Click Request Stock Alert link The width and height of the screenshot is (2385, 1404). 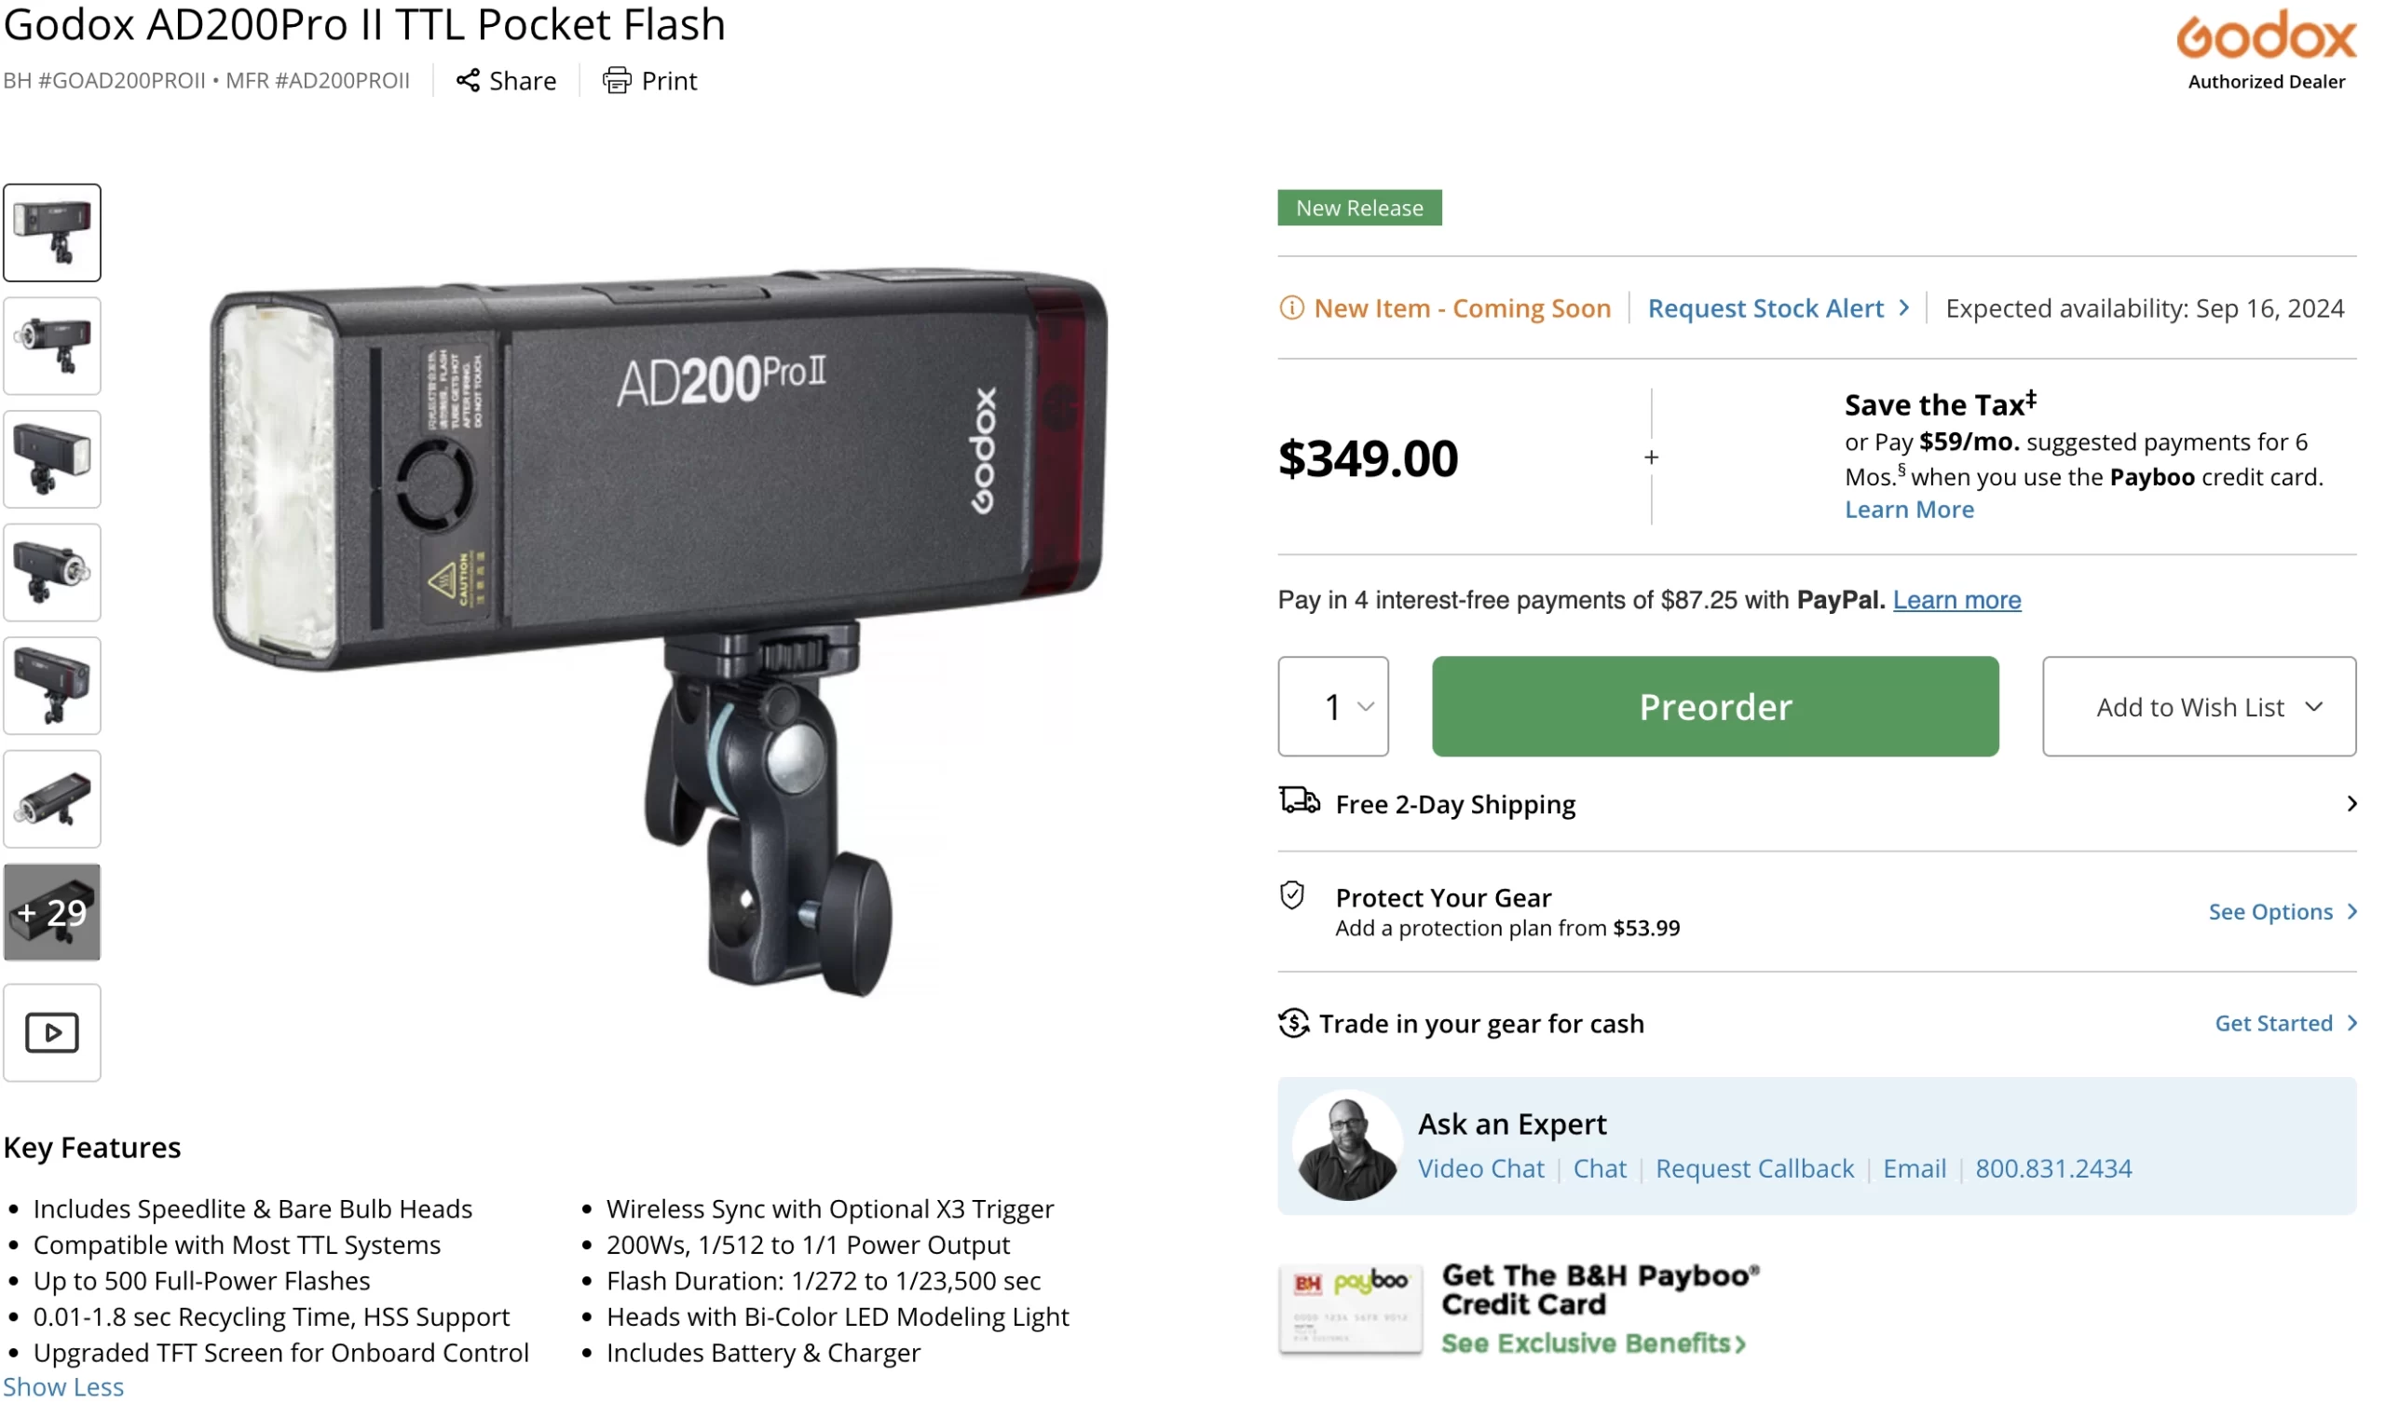click(1766, 308)
